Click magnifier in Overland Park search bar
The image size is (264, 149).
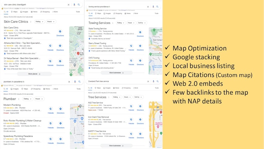coord(158,81)
